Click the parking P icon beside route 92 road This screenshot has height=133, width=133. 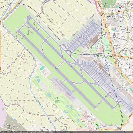pos(114,70)
